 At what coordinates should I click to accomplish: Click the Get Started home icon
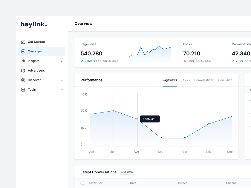point(23,42)
